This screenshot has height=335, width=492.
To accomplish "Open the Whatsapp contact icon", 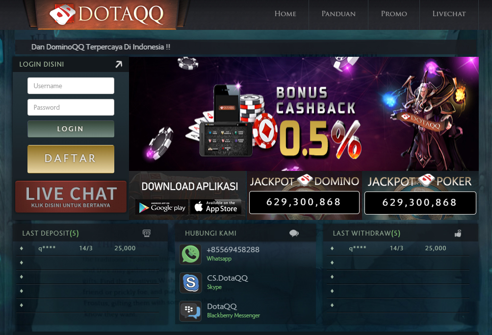I will pyautogui.click(x=190, y=254).
